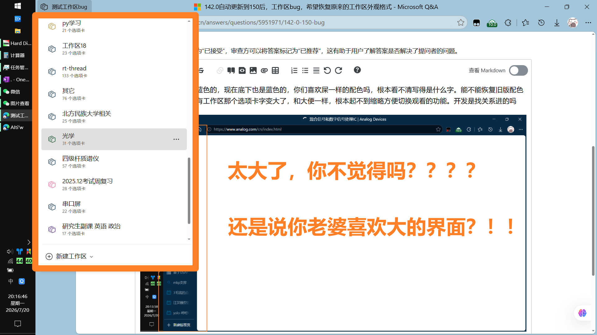This screenshot has width=597, height=335.
Task: Open browser History icon
Action: [x=541, y=23]
